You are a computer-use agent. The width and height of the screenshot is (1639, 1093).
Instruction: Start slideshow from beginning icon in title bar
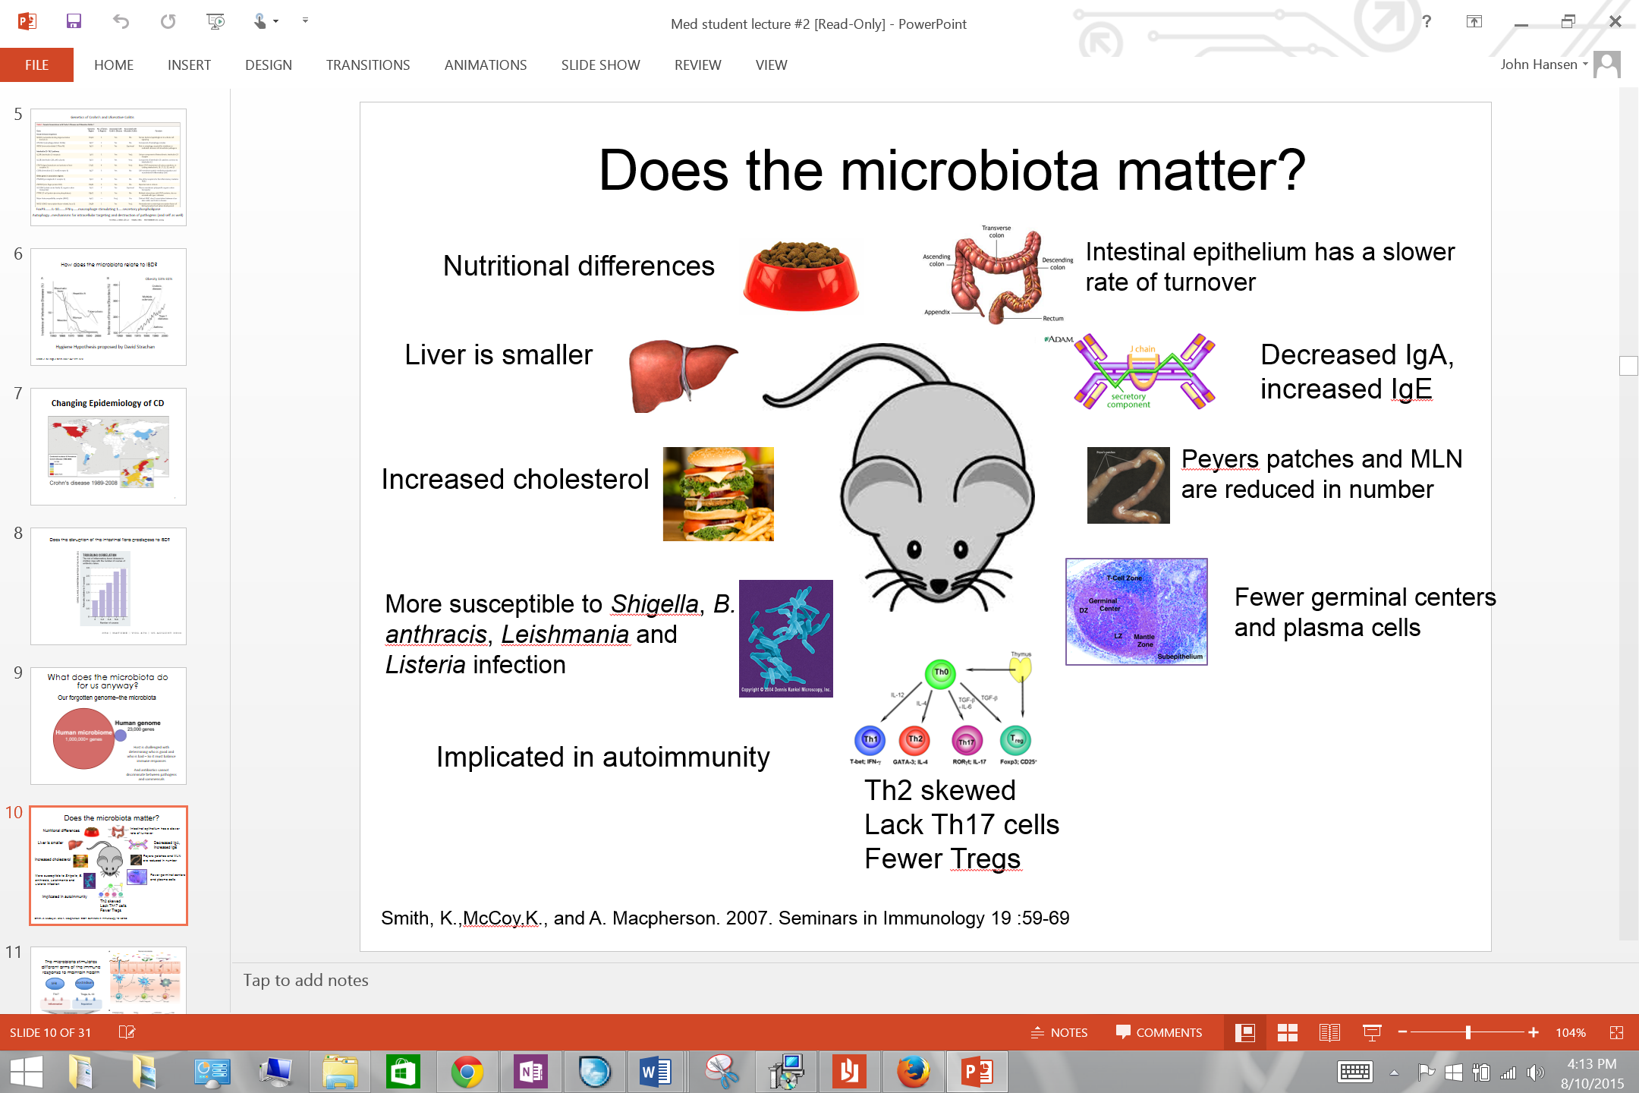pyautogui.click(x=215, y=21)
